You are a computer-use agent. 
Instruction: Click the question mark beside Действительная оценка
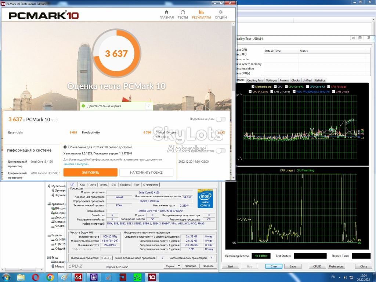click(149, 106)
